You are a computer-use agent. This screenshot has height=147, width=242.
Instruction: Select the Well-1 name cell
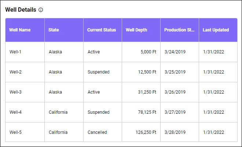click(15, 52)
